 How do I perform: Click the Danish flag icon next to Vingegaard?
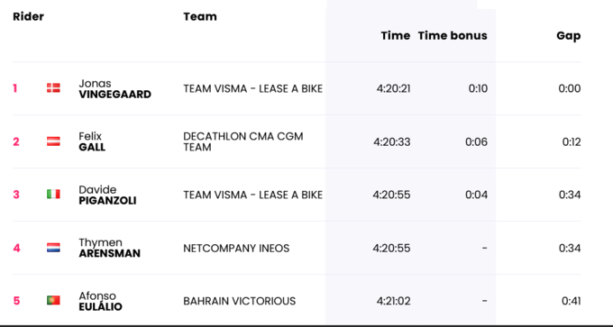point(53,88)
